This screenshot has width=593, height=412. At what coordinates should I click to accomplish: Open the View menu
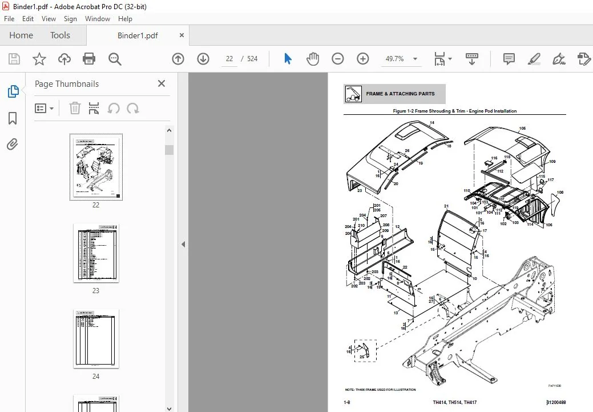(49, 18)
